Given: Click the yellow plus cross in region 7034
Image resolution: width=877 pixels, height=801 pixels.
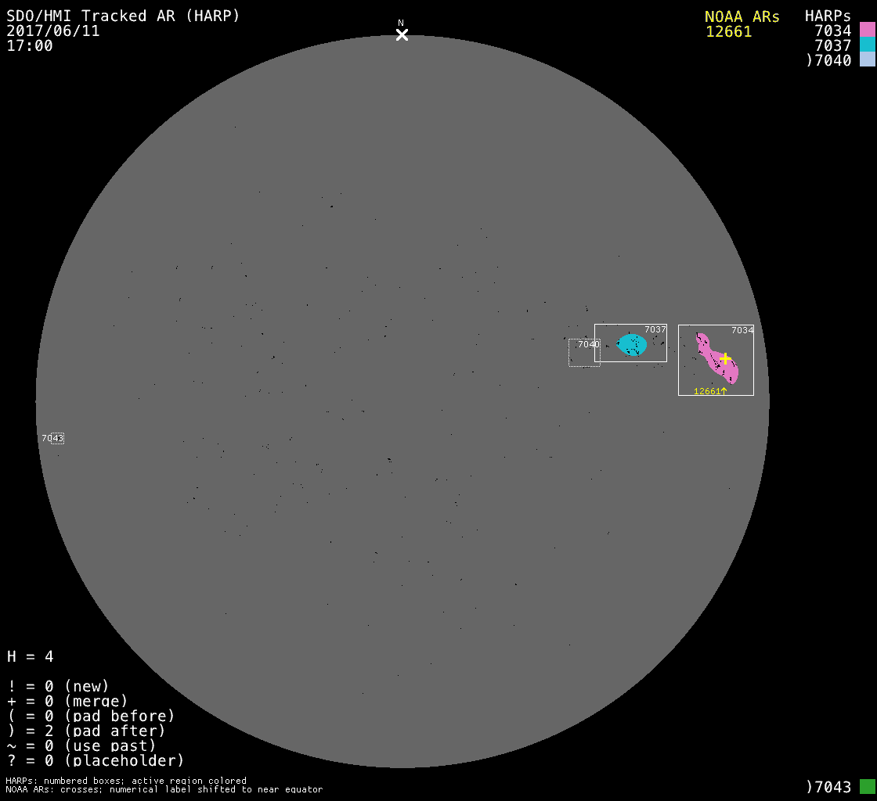Looking at the screenshot, I should point(725,358).
